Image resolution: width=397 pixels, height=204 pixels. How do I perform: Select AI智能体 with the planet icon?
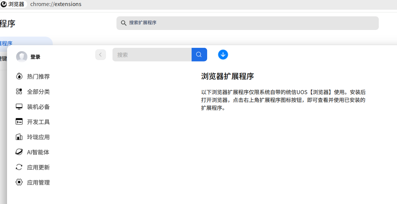32,152
